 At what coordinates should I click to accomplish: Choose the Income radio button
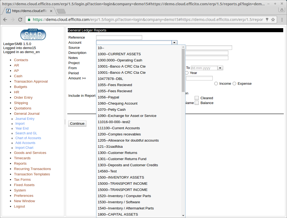pyautogui.click(x=216, y=84)
